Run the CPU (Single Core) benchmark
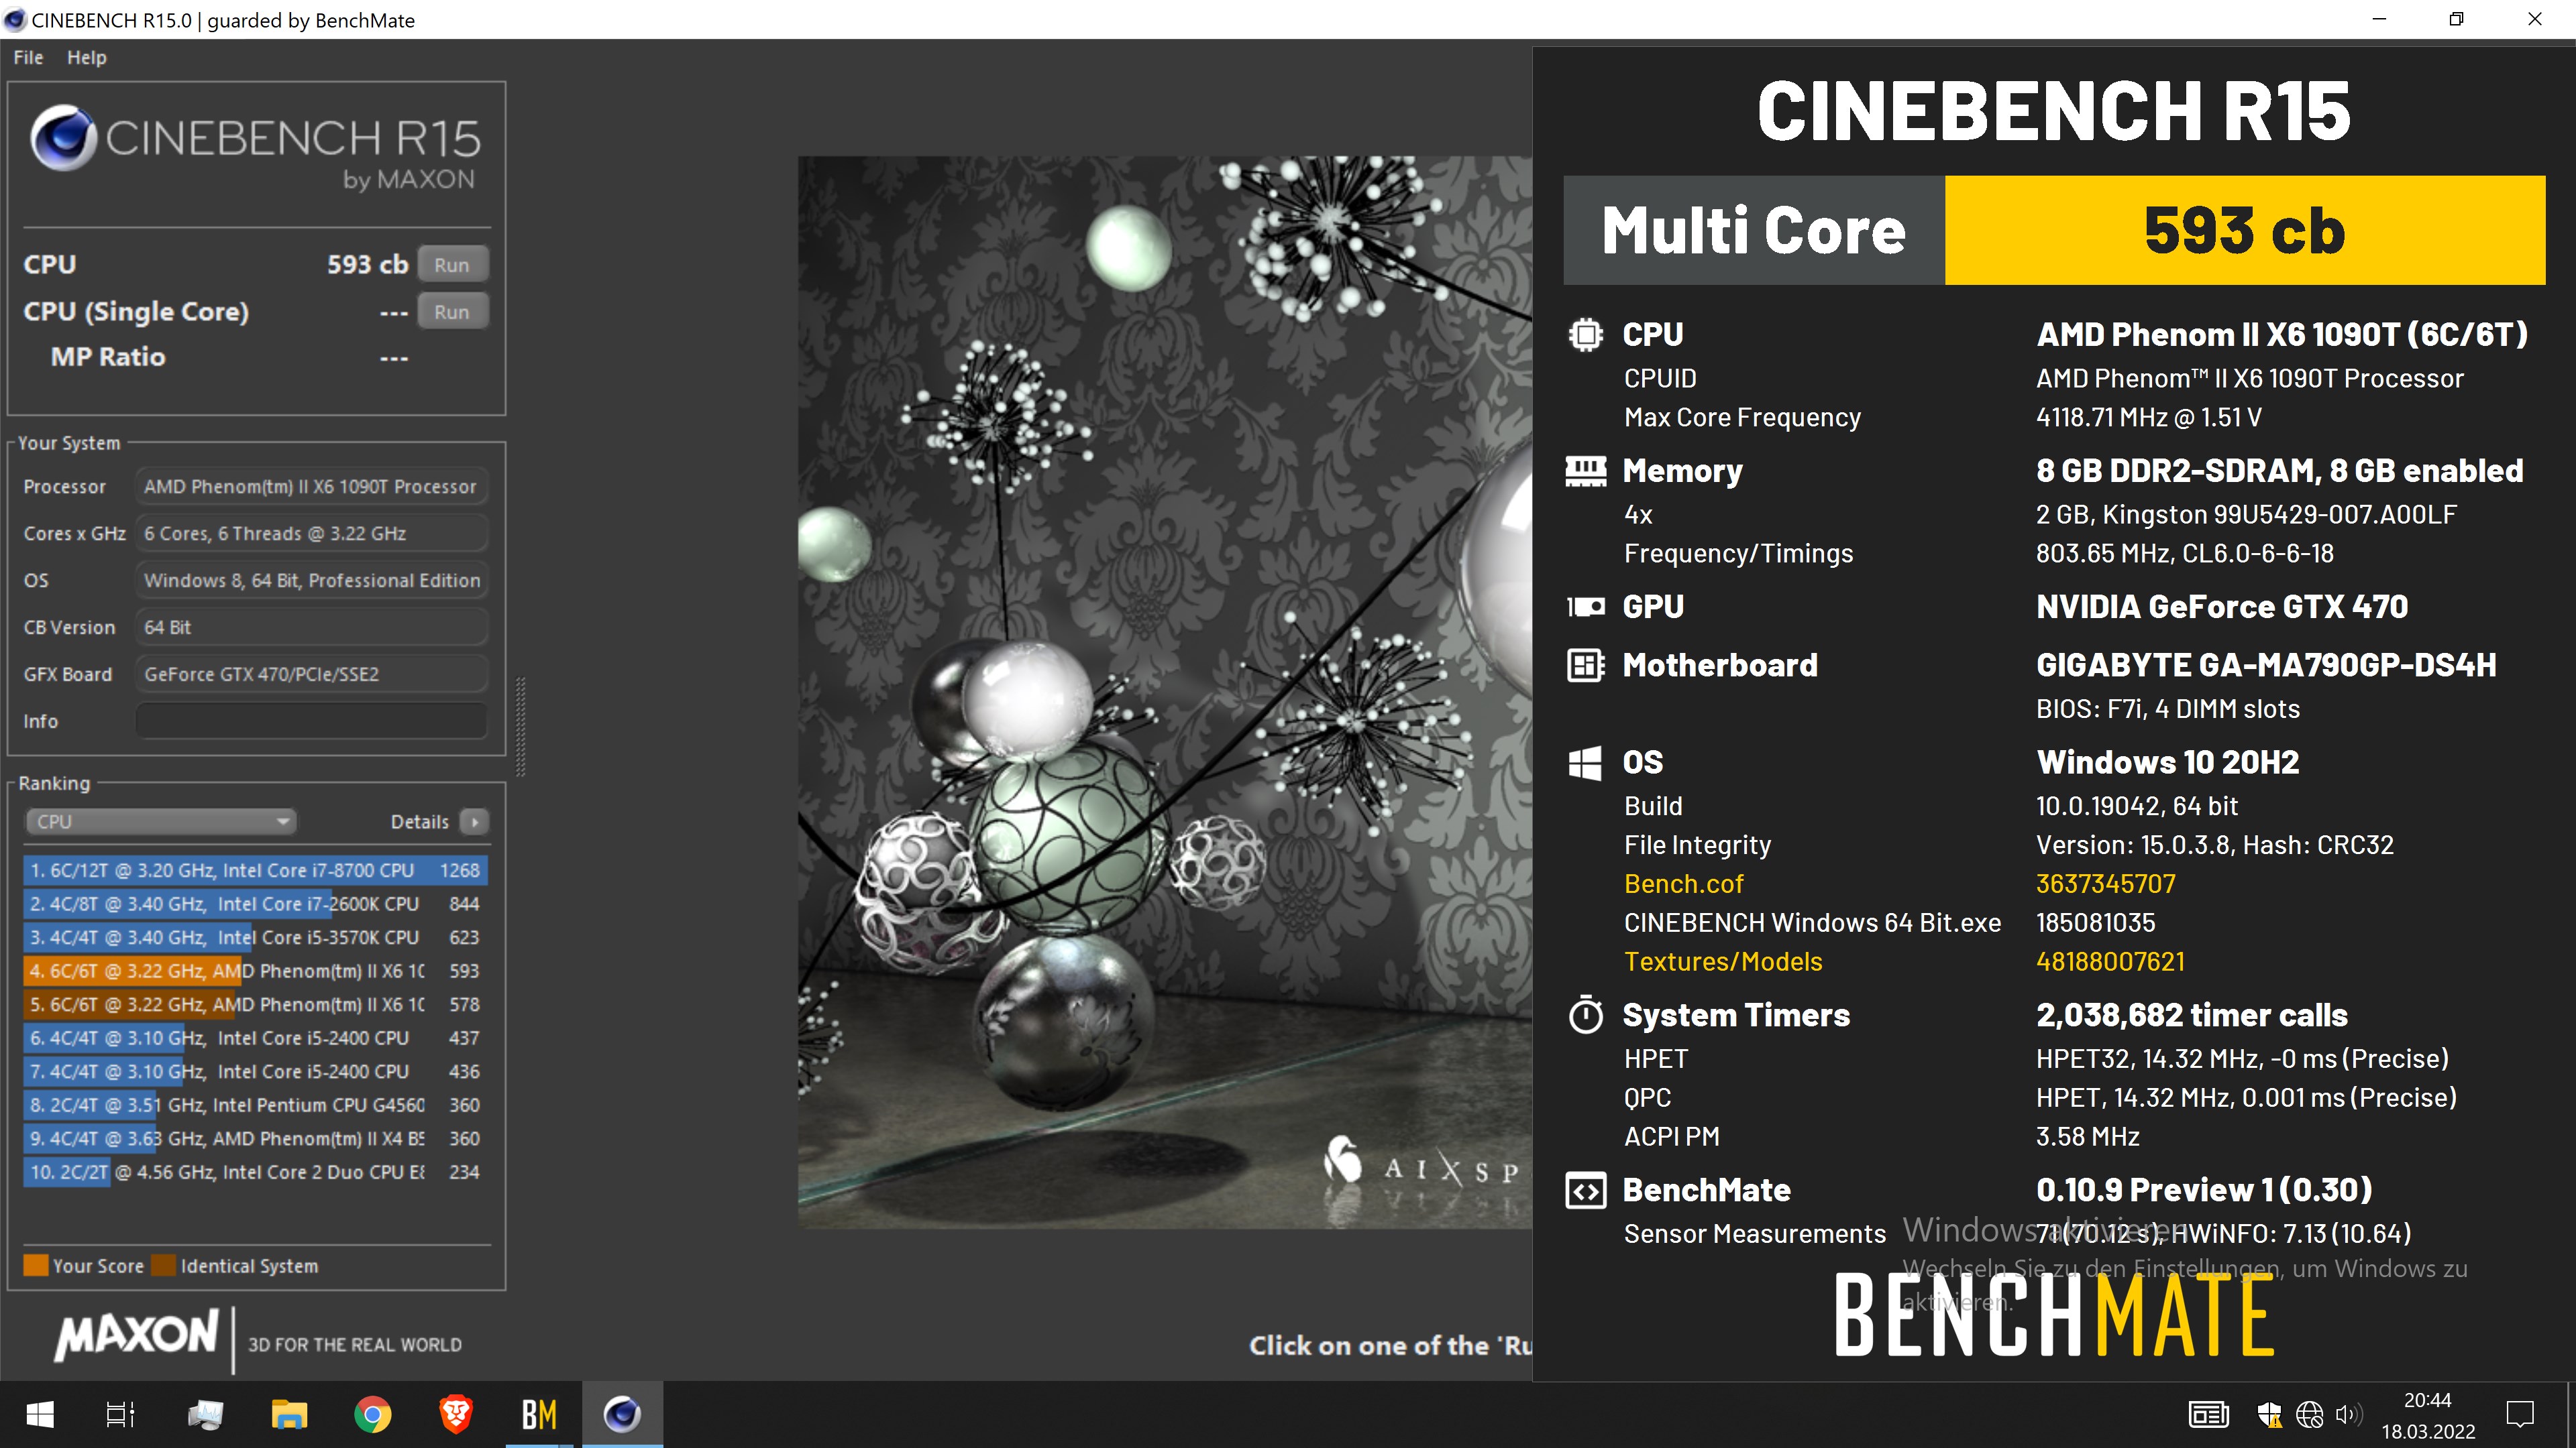 (x=452, y=312)
